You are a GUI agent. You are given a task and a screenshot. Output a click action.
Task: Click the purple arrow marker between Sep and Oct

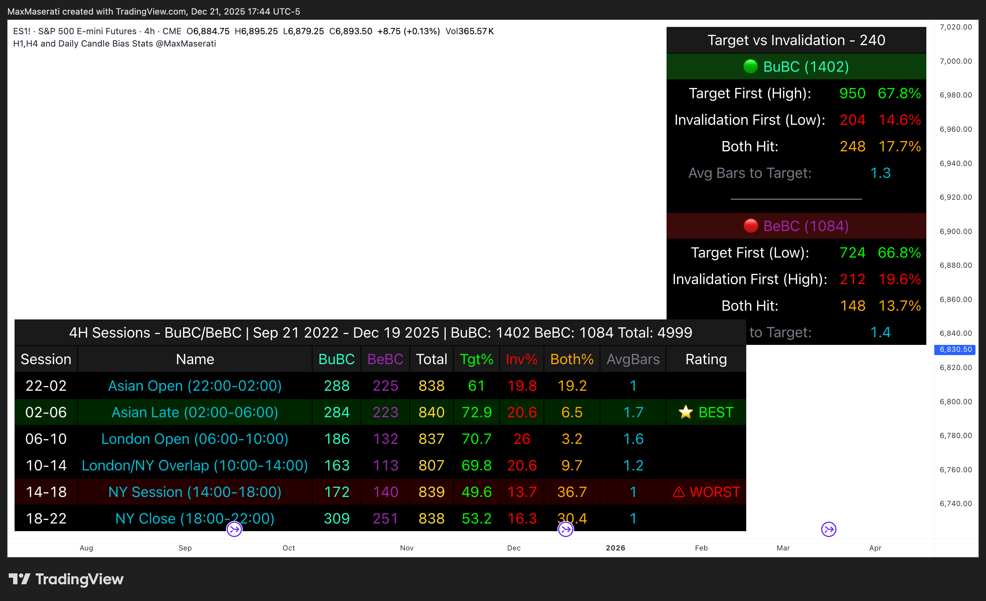[234, 530]
